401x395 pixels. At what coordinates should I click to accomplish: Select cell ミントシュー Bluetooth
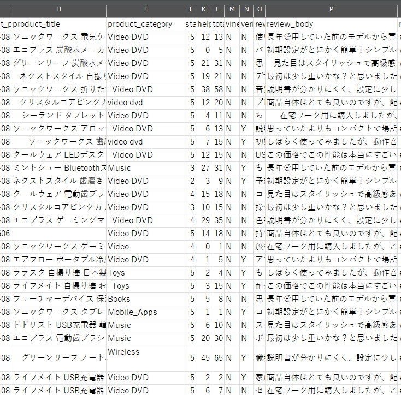[x=58, y=168]
